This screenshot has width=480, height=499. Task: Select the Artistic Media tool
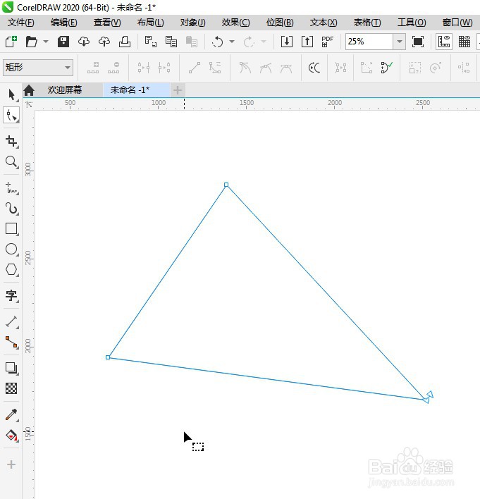11,209
